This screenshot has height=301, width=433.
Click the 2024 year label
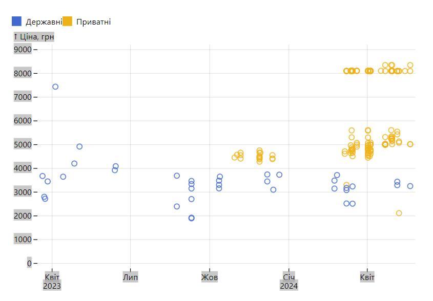coord(288,286)
